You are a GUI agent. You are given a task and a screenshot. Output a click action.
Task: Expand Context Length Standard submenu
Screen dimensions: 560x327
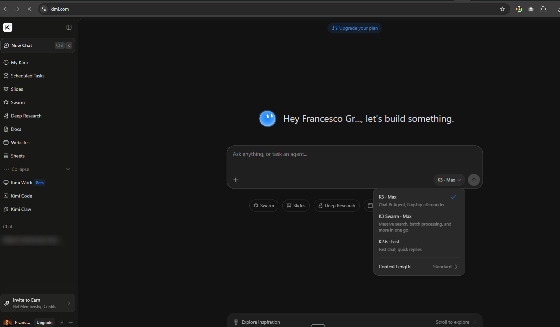[419, 267]
